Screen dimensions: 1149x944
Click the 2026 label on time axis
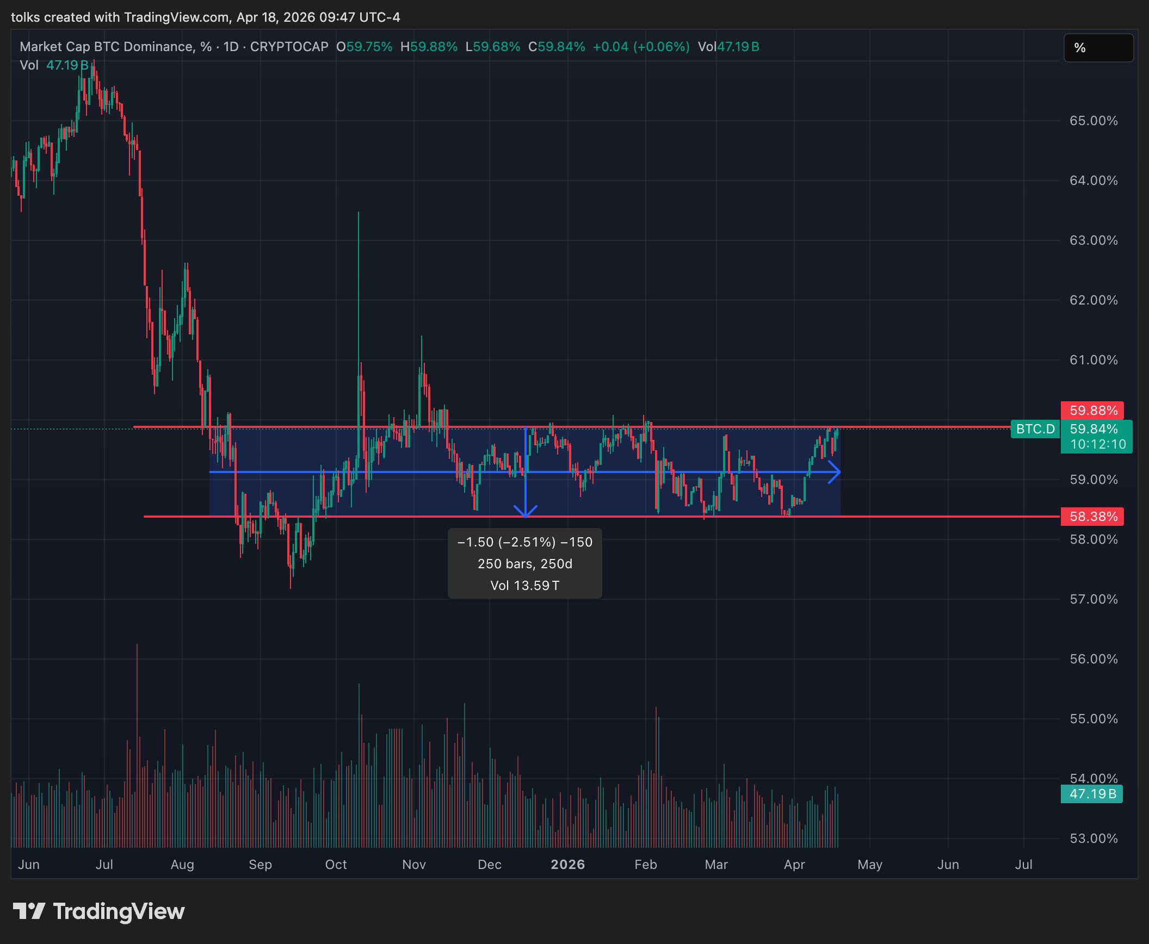(567, 865)
